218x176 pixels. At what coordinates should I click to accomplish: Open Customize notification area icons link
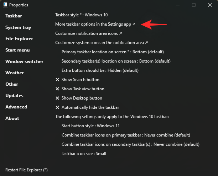pyautogui.click(x=89, y=33)
